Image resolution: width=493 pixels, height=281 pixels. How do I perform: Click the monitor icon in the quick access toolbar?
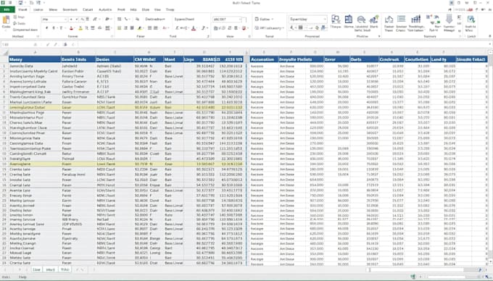pyautogui.click(x=20, y=3)
